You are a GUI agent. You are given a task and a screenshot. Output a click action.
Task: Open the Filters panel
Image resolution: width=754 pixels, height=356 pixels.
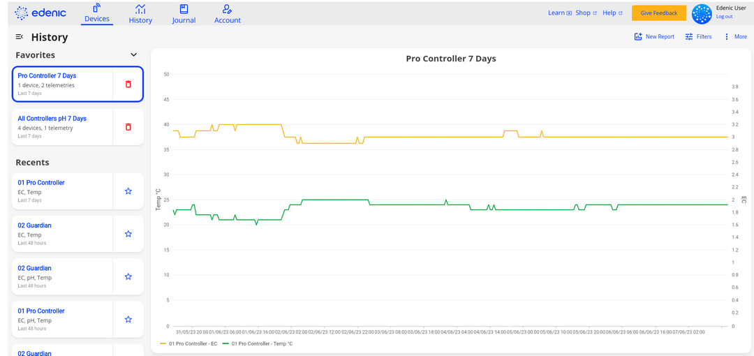click(698, 37)
